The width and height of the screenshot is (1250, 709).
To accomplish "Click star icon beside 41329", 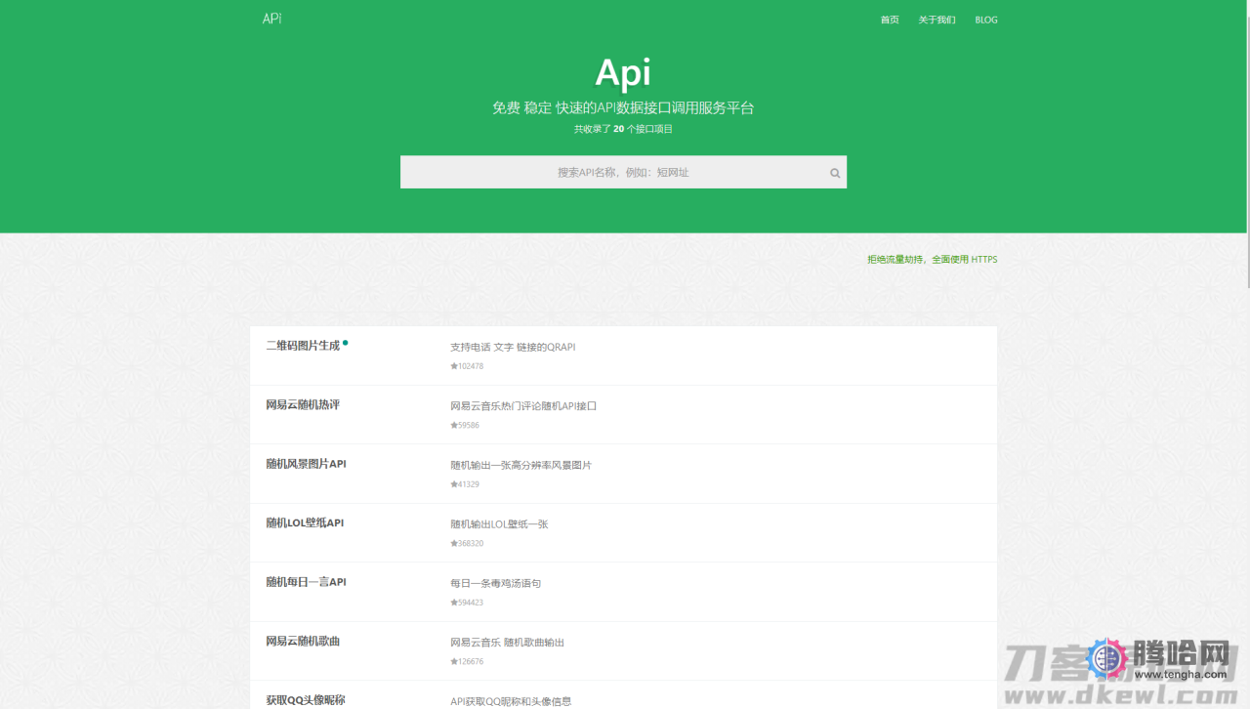I will pos(453,484).
